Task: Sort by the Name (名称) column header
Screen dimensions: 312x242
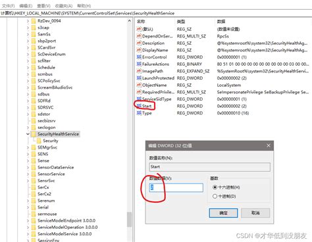Action: pos(141,22)
